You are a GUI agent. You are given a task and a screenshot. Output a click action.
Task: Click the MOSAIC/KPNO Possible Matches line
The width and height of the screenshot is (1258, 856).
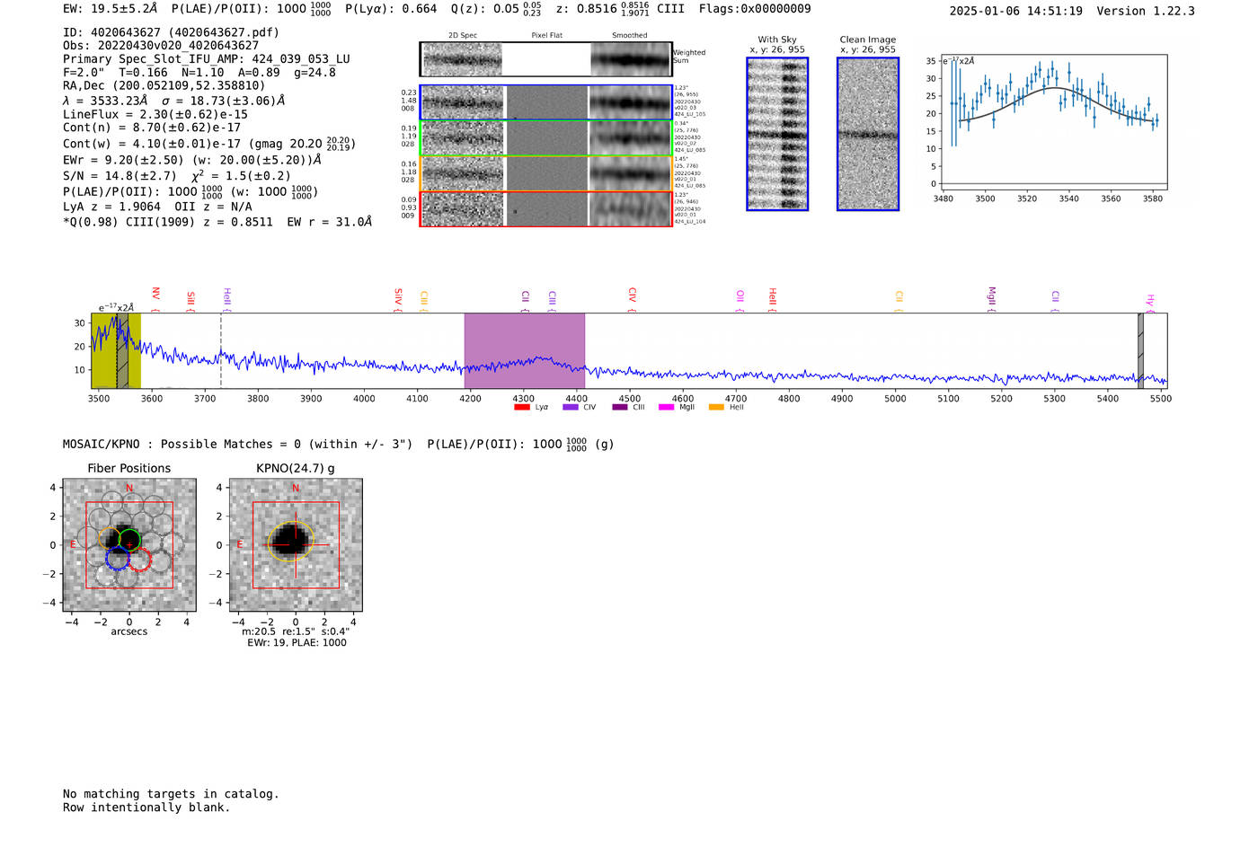[x=339, y=444]
